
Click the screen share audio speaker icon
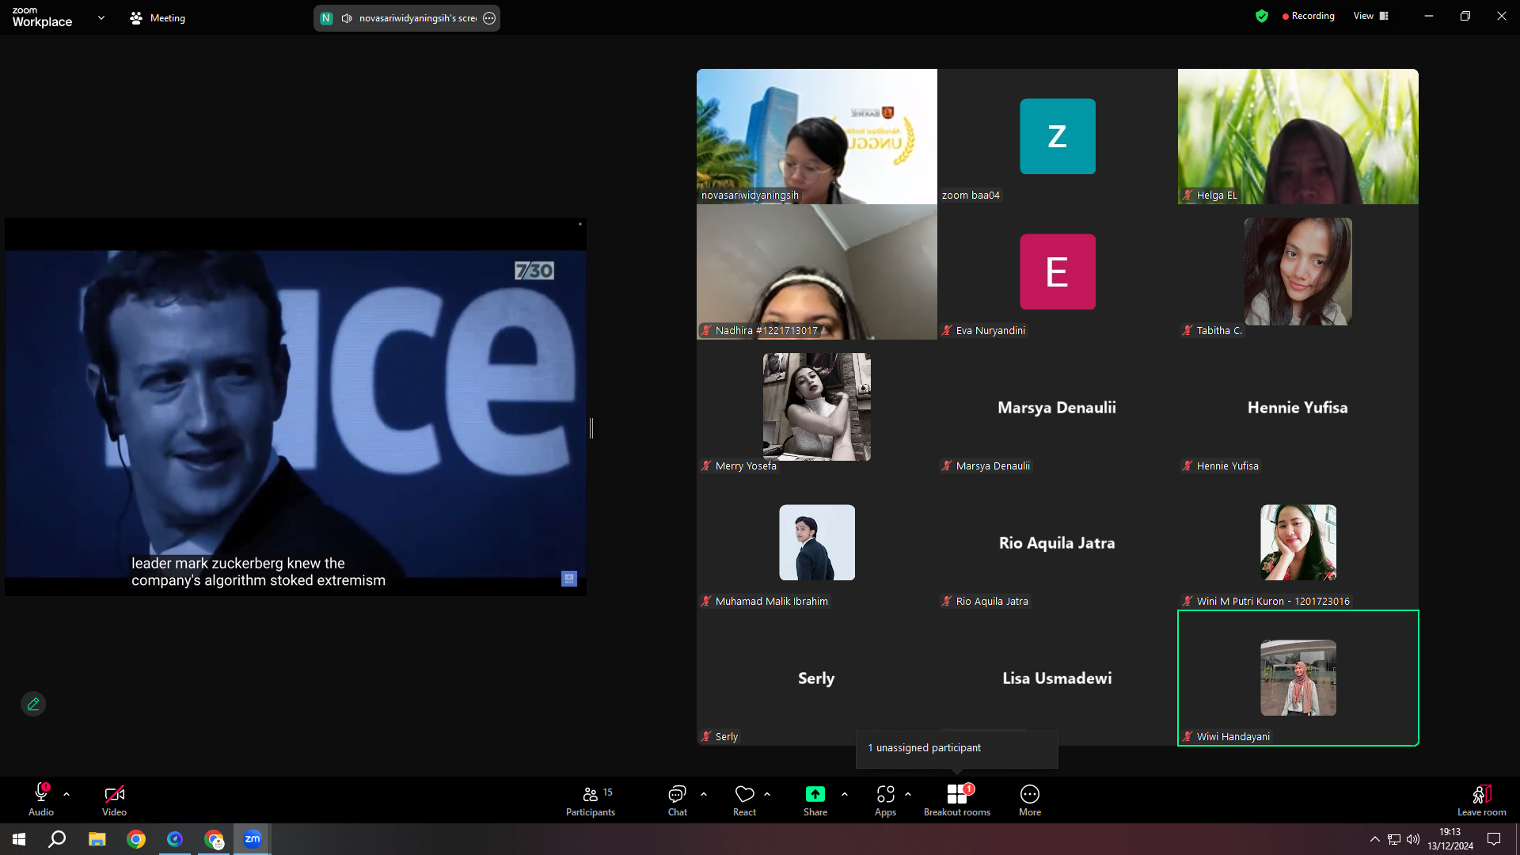347,18
